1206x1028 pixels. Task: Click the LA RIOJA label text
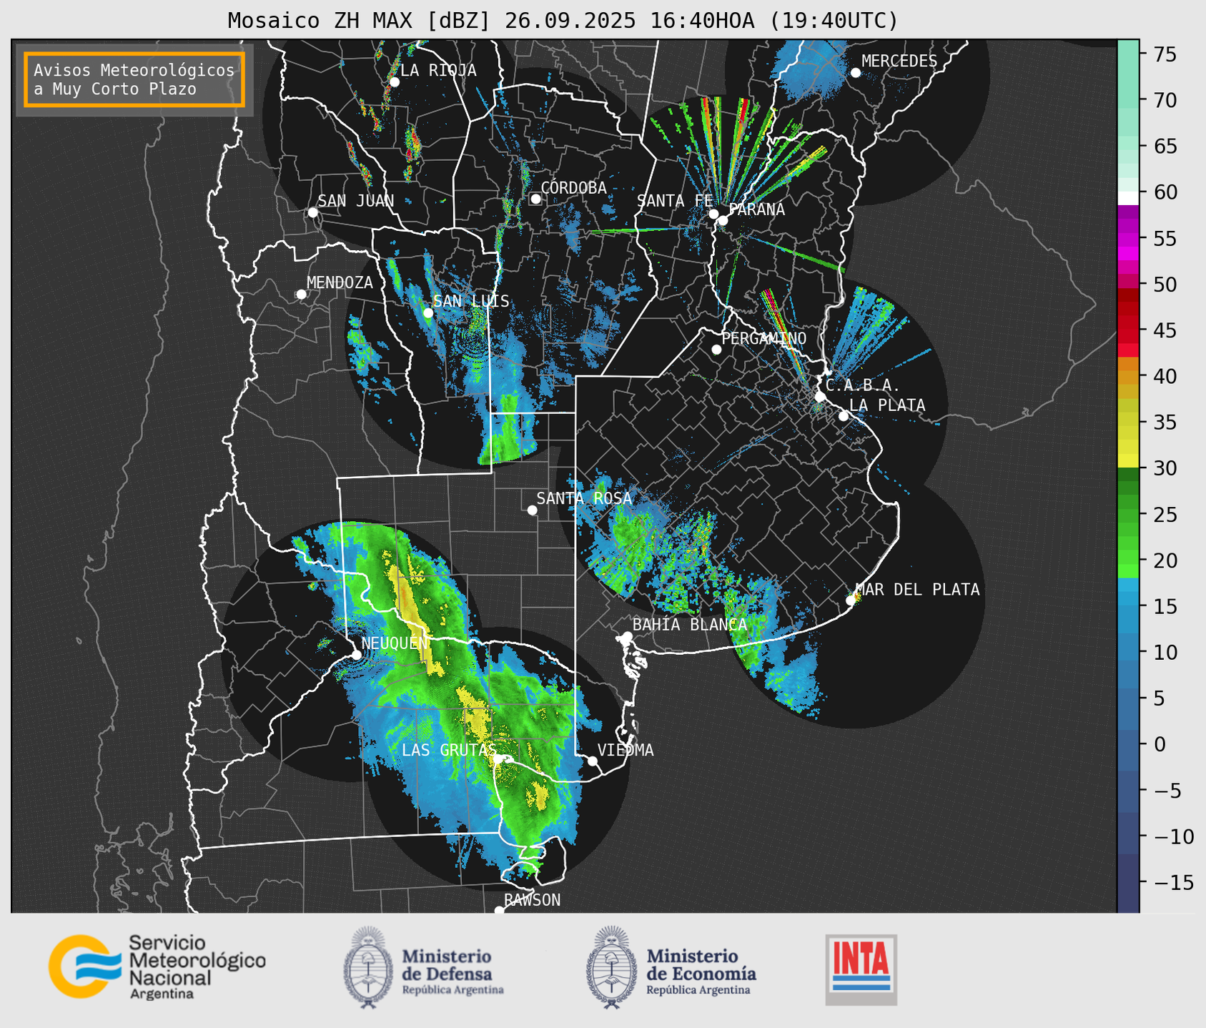click(438, 70)
